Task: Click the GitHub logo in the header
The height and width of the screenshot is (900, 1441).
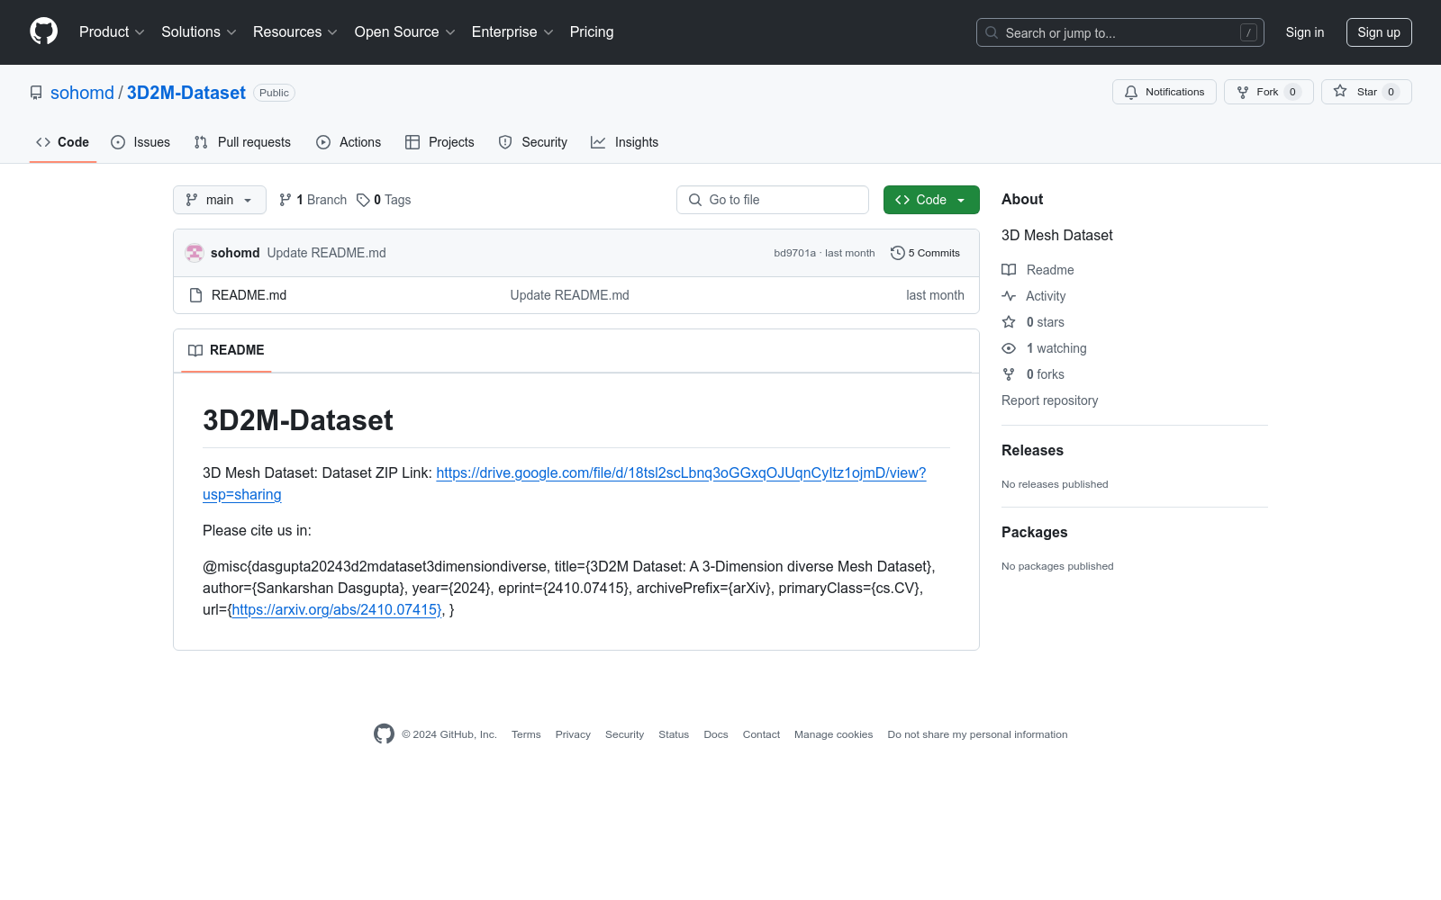Action: click(43, 31)
